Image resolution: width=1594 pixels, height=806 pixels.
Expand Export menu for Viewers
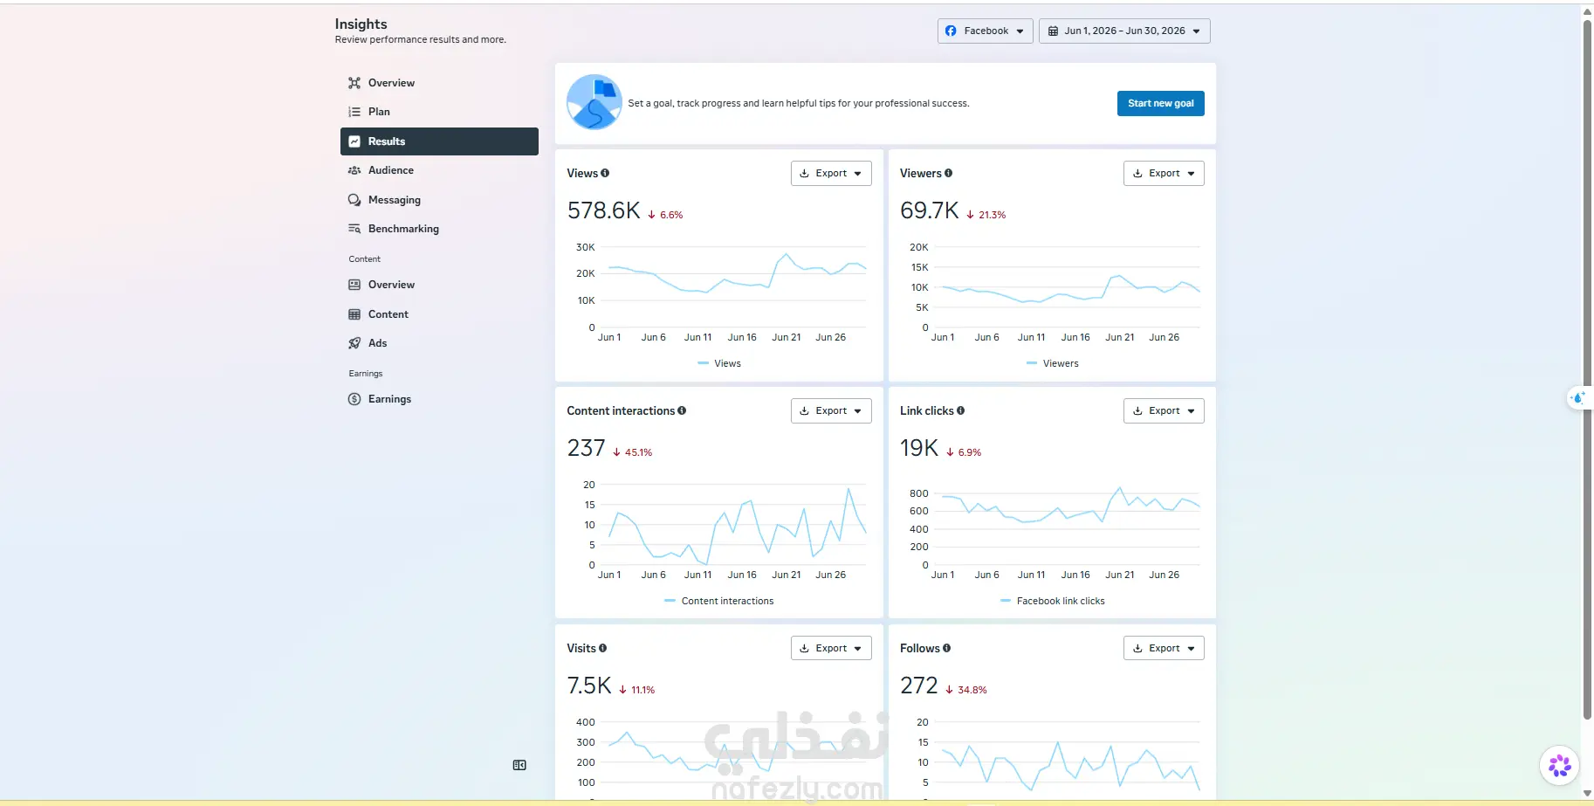[1164, 173]
